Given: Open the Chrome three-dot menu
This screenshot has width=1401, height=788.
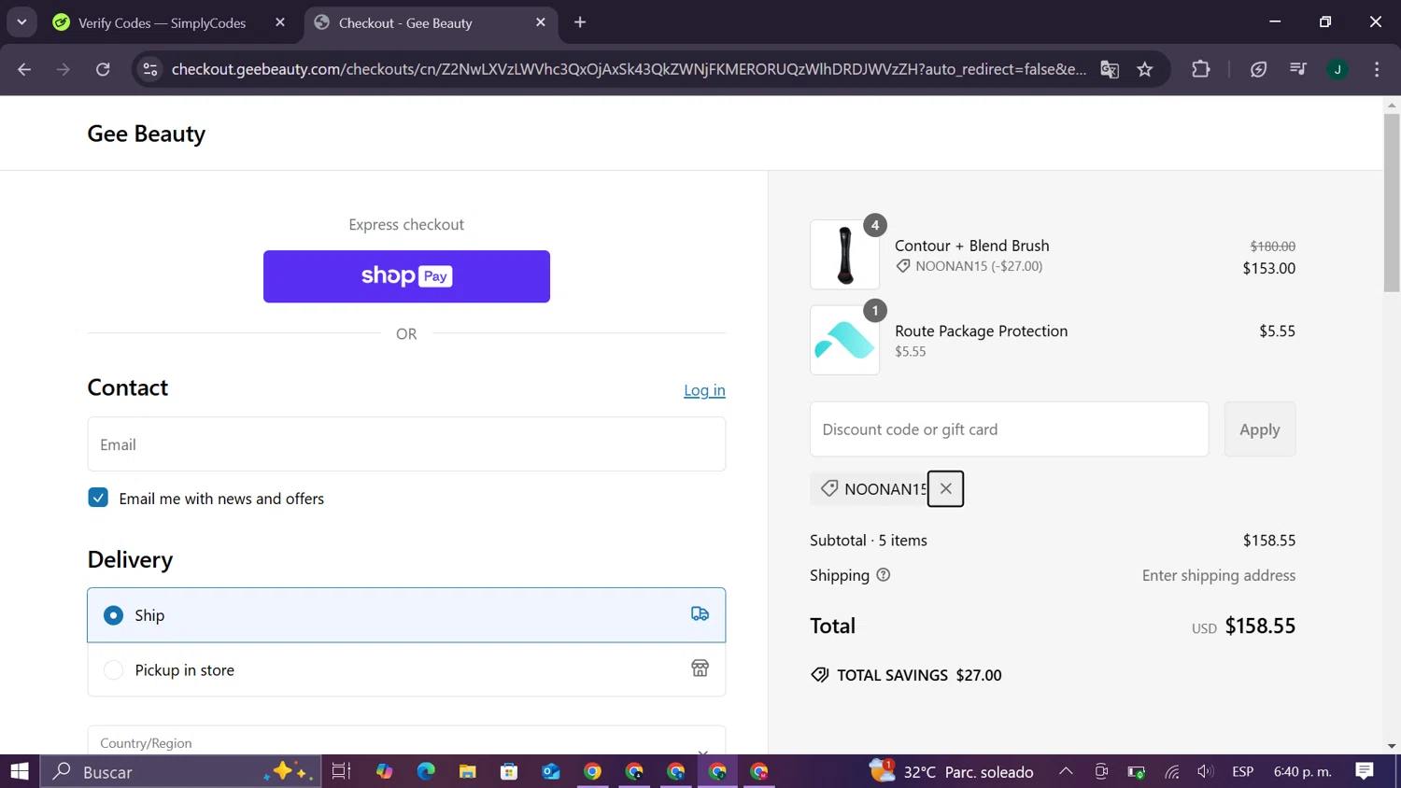Looking at the screenshot, I should [x=1377, y=69].
